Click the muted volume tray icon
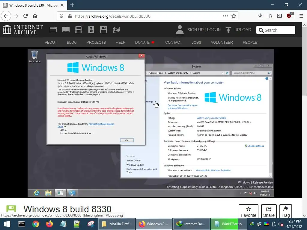307x230 pixels. (x=281, y=224)
